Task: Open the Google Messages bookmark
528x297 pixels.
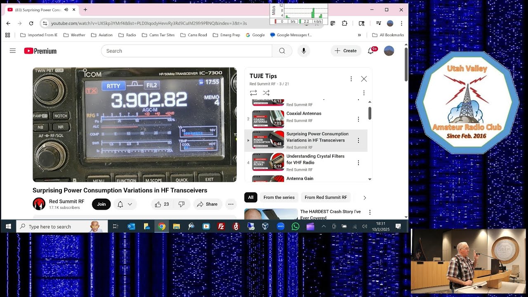Action: [291, 35]
